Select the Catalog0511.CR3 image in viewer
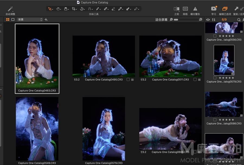Viewport: 244px width, 165px height. pyautogui.click(x=171, y=56)
